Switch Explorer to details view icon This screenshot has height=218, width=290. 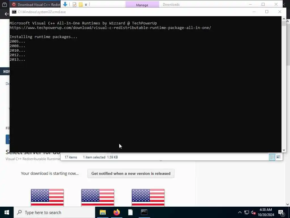(x=272, y=157)
